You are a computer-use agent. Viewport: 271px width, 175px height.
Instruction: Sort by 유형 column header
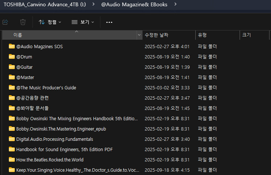point(217,35)
